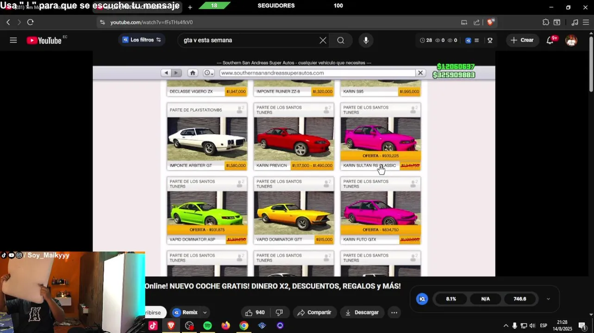
Task: Click the 8.1% vidIQ stat pill
Action: click(x=451, y=299)
